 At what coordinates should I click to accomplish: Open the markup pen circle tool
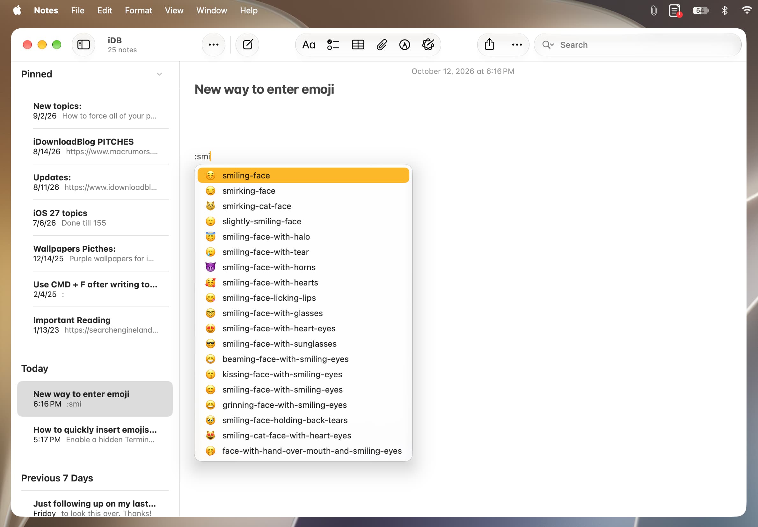pyautogui.click(x=405, y=45)
